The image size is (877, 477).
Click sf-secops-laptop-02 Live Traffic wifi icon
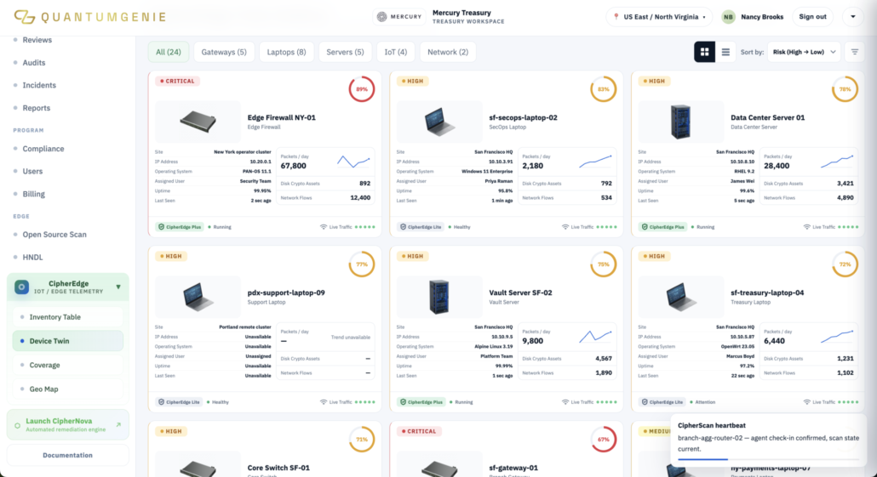point(565,227)
